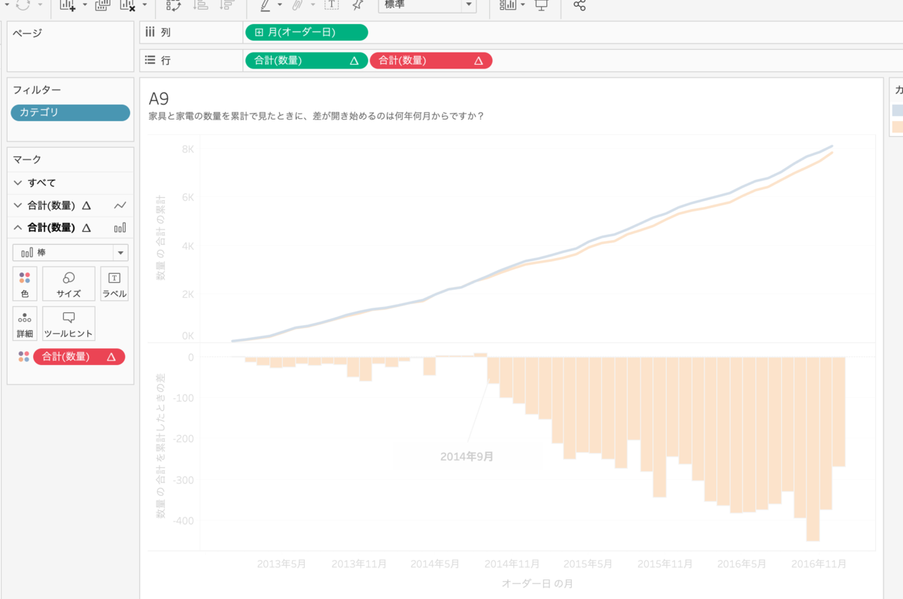Sort ascending using toolbar icon
This screenshot has width=903, height=599.
pyautogui.click(x=200, y=5)
